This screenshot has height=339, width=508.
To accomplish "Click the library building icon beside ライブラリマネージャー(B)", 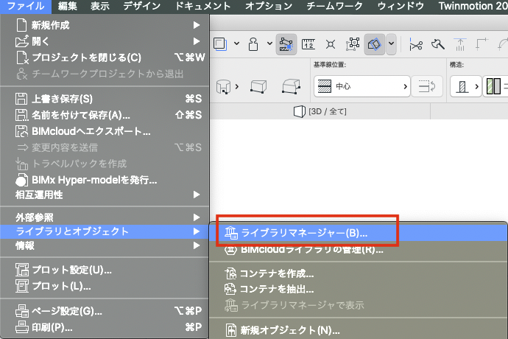I will coord(231,233).
